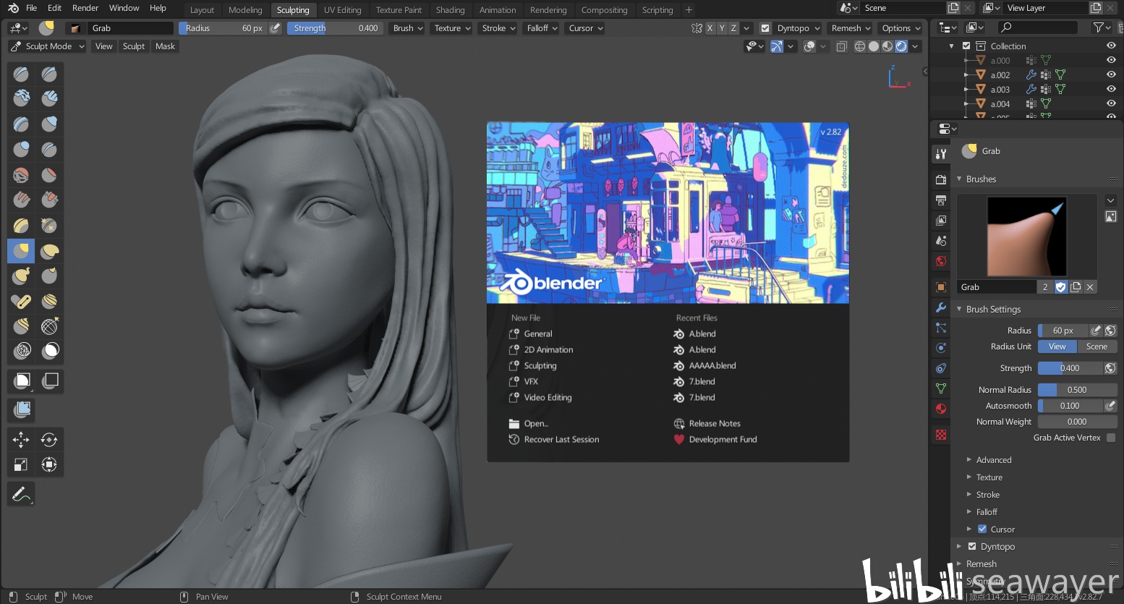Select the Draw sculpt brush tool
Viewport: 1124px width, 604px height.
coord(22,74)
